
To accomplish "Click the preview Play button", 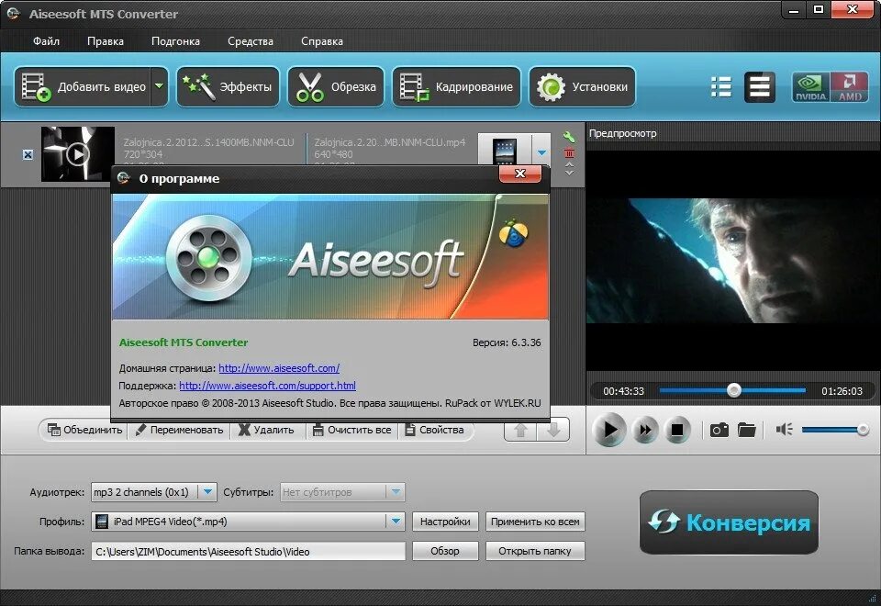I will click(609, 430).
